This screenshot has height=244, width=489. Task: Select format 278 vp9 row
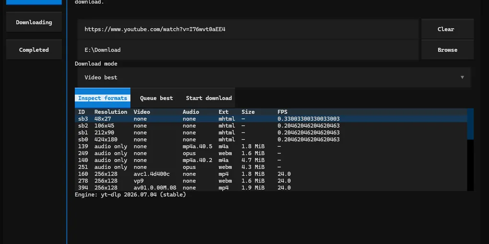pyautogui.click(x=271, y=180)
